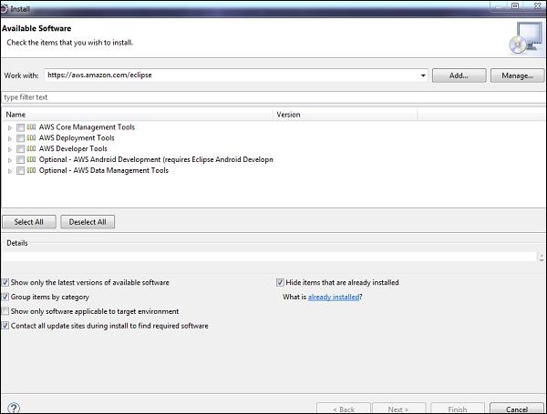Uncheck Hide items that are already installed
547x414 pixels.
point(280,282)
